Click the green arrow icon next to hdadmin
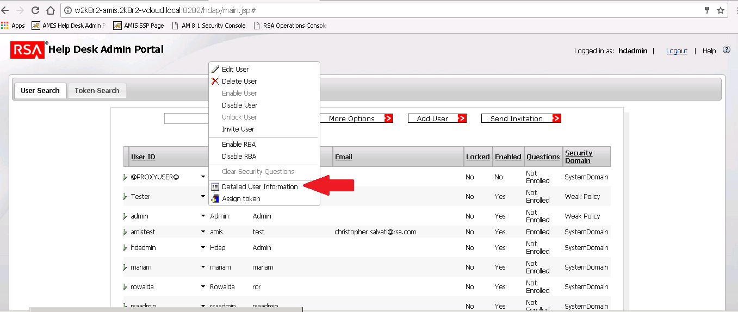 tap(126, 248)
